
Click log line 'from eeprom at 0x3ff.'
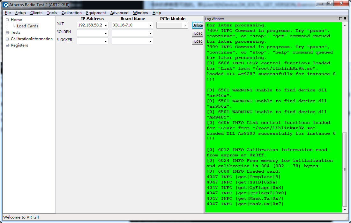point(237,155)
